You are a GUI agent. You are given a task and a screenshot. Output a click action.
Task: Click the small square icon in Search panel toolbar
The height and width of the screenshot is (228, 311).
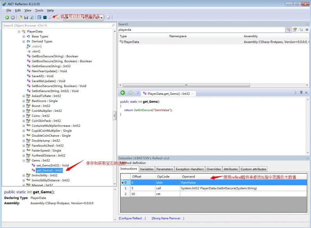(x=301, y=30)
